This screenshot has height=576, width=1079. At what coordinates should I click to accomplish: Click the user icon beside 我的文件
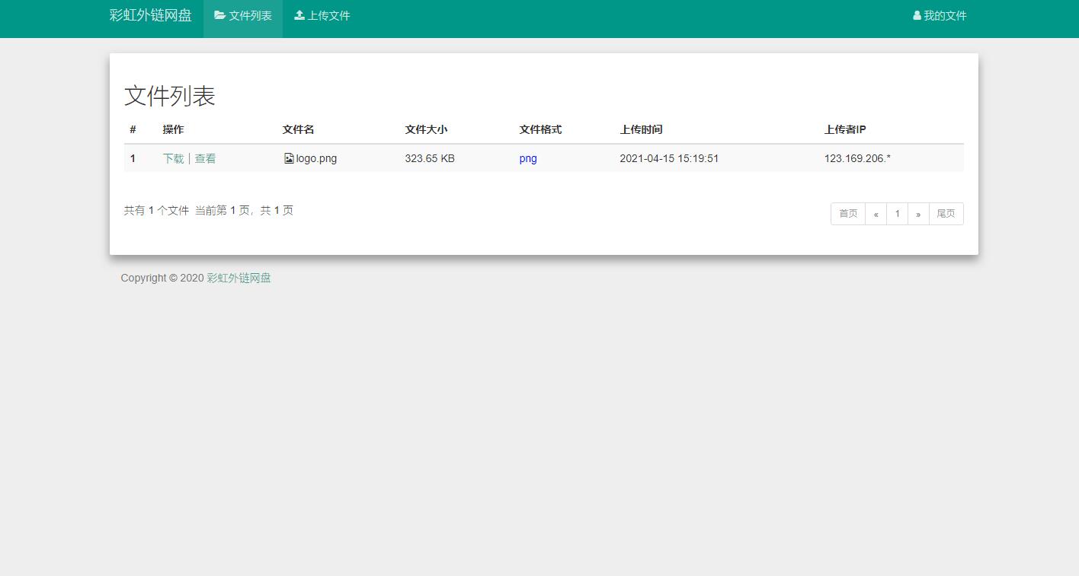click(917, 15)
